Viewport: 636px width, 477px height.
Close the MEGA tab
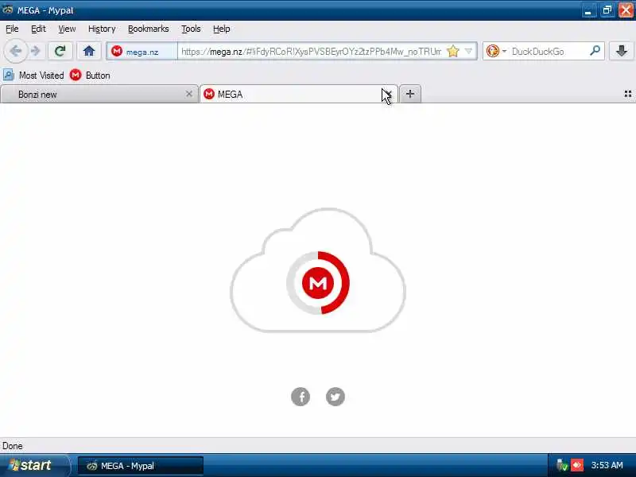(x=388, y=94)
